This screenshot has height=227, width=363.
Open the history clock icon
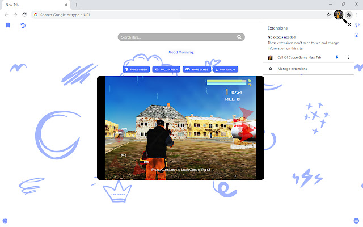23,26
